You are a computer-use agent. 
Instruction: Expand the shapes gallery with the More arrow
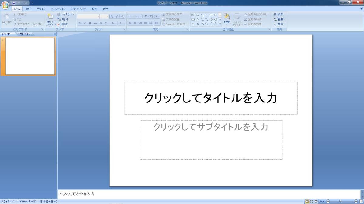[220, 23]
